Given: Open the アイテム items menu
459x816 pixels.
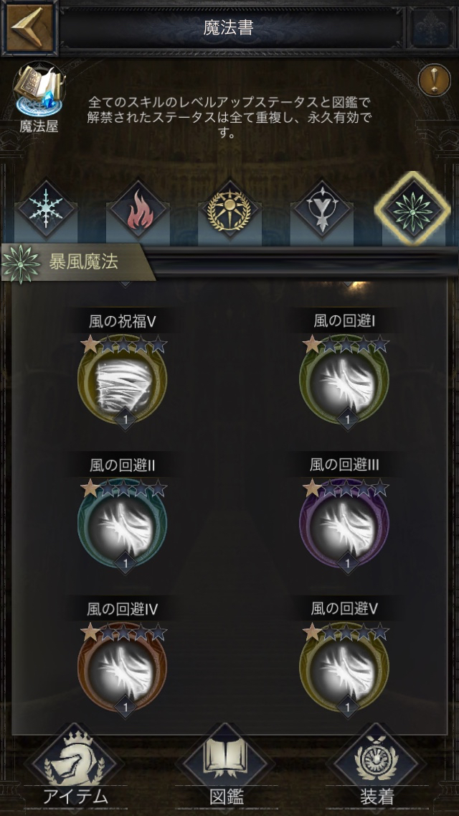Looking at the screenshot, I should pyautogui.click(x=75, y=768).
